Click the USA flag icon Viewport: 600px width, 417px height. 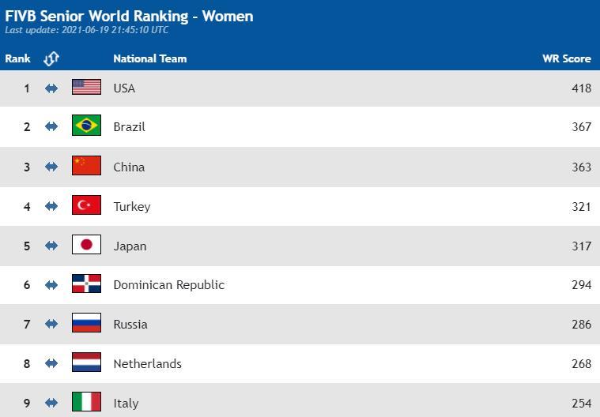click(x=86, y=87)
